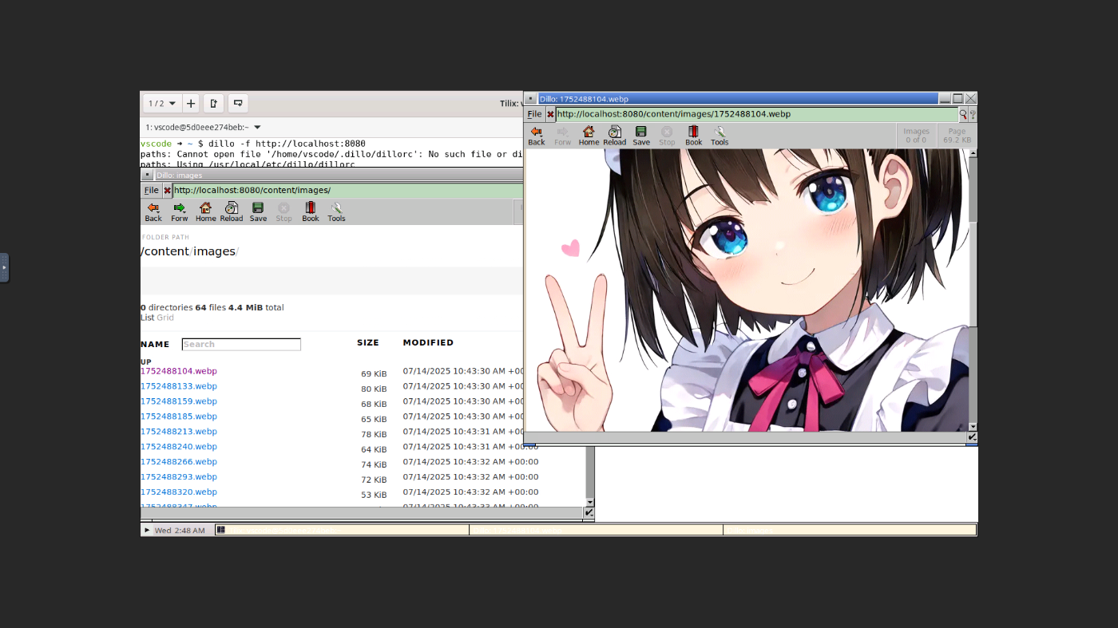This screenshot has height=628, width=1118.
Task: Open terminal title vscode@5d0eee274beb dropdown
Action: (203, 127)
